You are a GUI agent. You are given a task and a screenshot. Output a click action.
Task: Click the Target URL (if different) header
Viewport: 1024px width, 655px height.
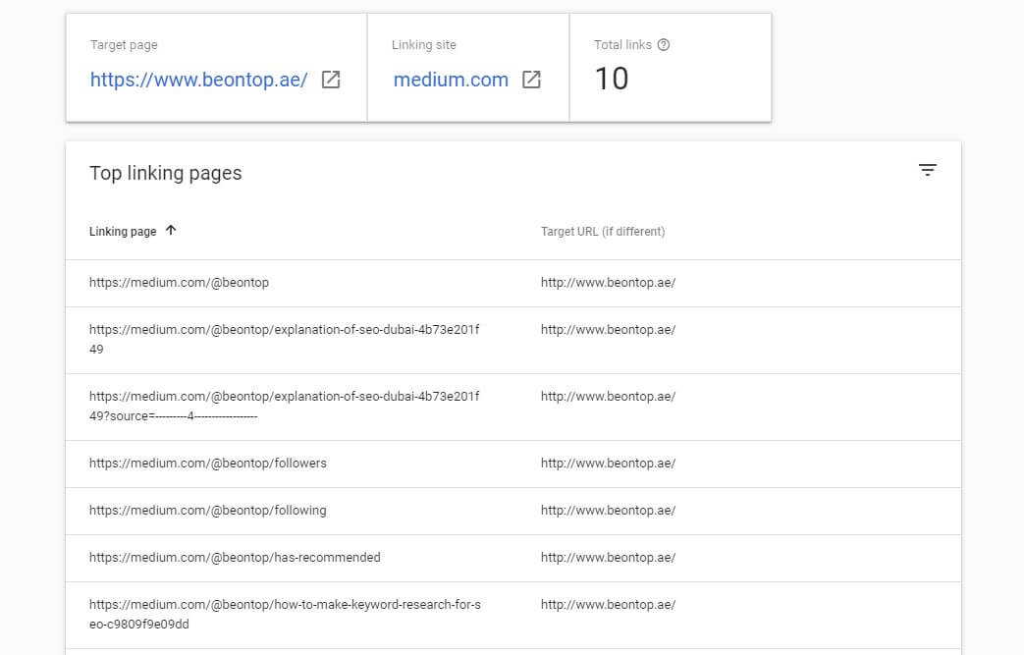coord(603,231)
